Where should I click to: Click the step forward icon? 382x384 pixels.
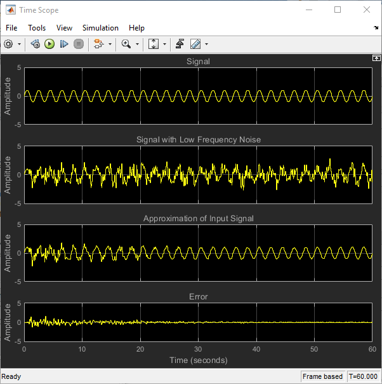[x=64, y=45]
